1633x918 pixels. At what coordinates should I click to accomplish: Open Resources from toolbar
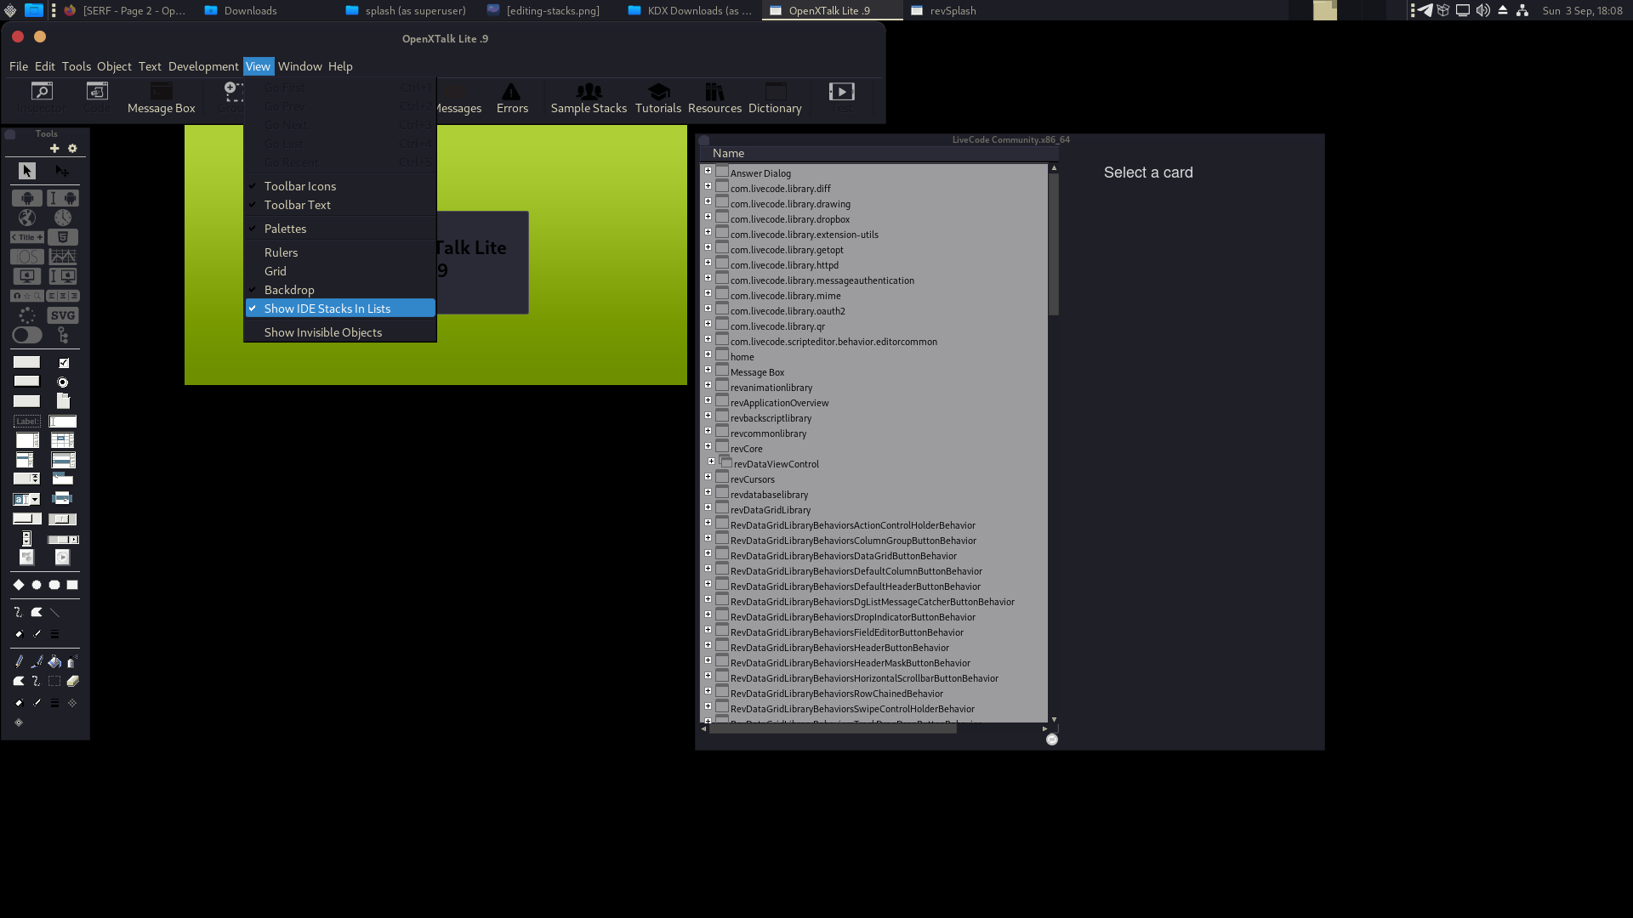(x=714, y=99)
